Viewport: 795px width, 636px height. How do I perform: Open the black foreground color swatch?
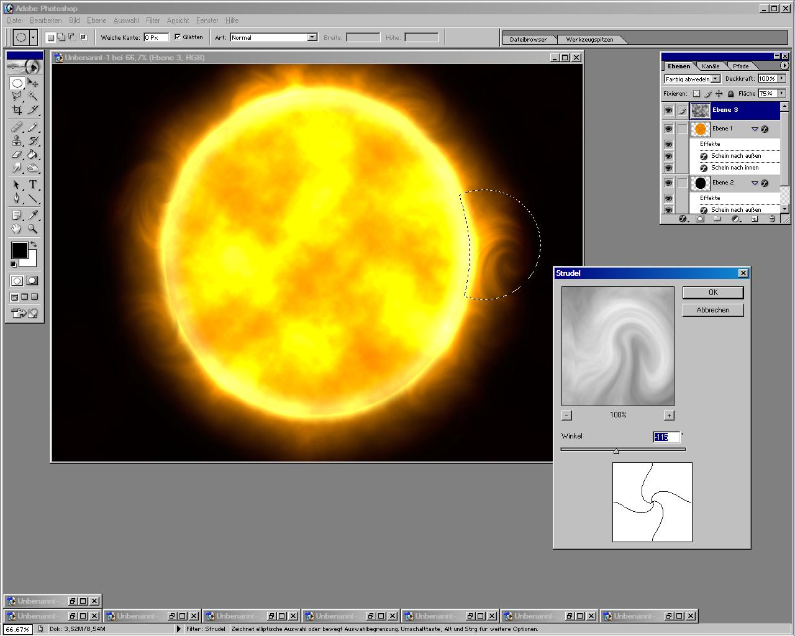click(19, 250)
